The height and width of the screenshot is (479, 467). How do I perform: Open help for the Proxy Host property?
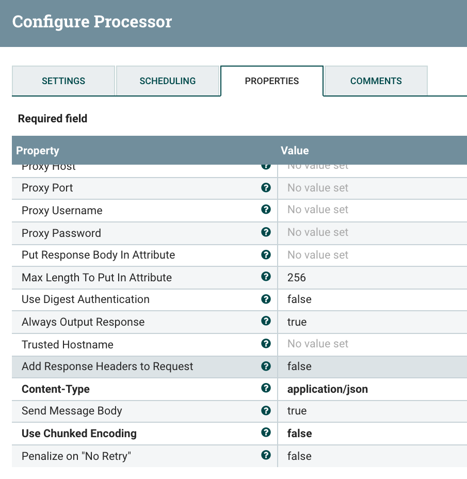[x=266, y=165]
